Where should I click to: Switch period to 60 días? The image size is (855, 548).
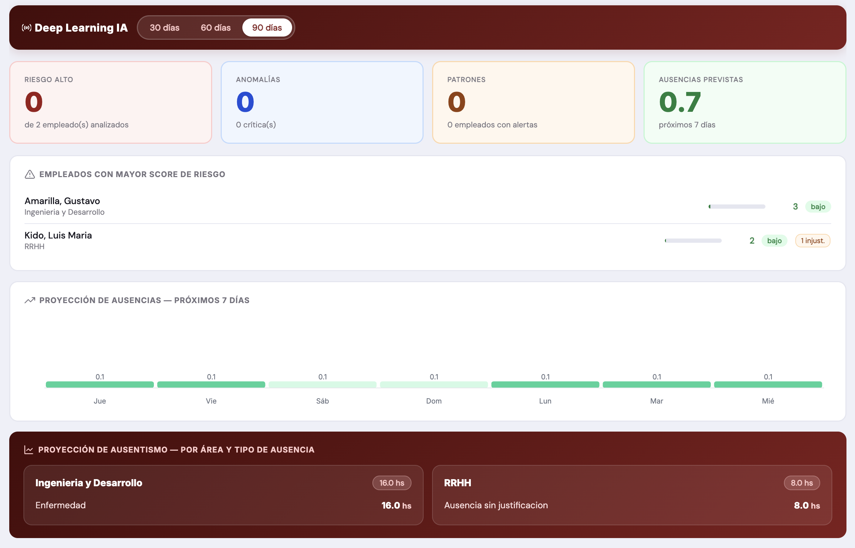tap(216, 28)
